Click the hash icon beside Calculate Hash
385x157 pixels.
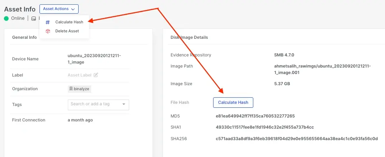tap(48, 22)
